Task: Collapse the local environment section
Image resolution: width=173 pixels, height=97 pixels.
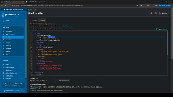Action: 22,27
